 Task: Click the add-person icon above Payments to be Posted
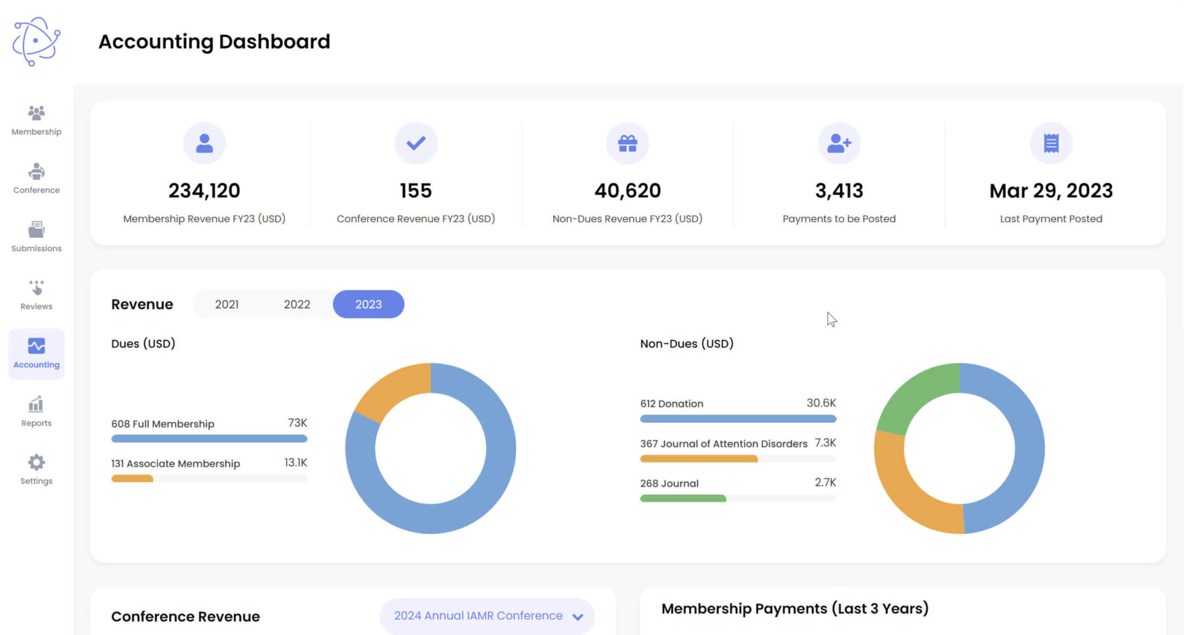[838, 143]
